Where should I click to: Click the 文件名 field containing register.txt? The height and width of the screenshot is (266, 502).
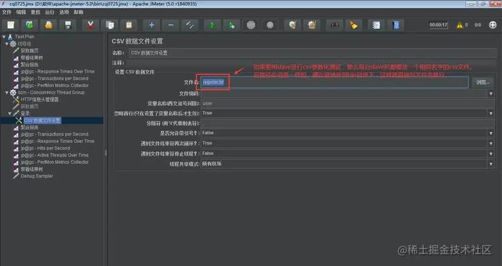click(334, 82)
